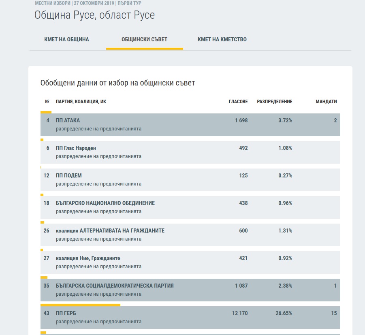Screen dimensions: 365x335
Task: Open preference distribution link under ПП АТАКА
Action: point(98,129)
